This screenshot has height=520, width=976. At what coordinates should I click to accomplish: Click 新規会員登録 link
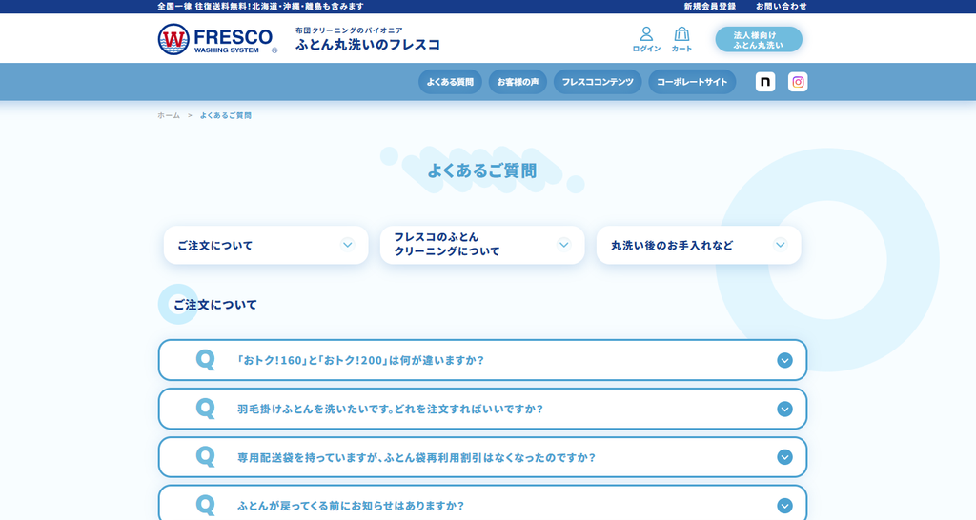(x=709, y=7)
